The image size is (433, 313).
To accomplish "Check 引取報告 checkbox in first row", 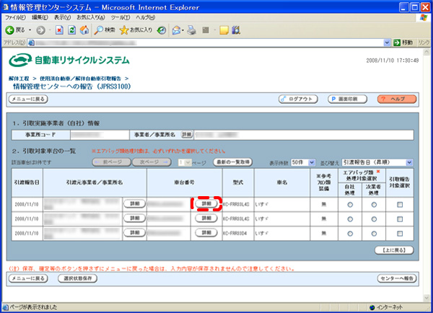I will coord(400,205).
